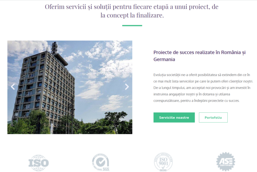The width and height of the screenshot is (257, 172).
Task: Click the word 'Germania' in the heading
Action: point(164,59)
